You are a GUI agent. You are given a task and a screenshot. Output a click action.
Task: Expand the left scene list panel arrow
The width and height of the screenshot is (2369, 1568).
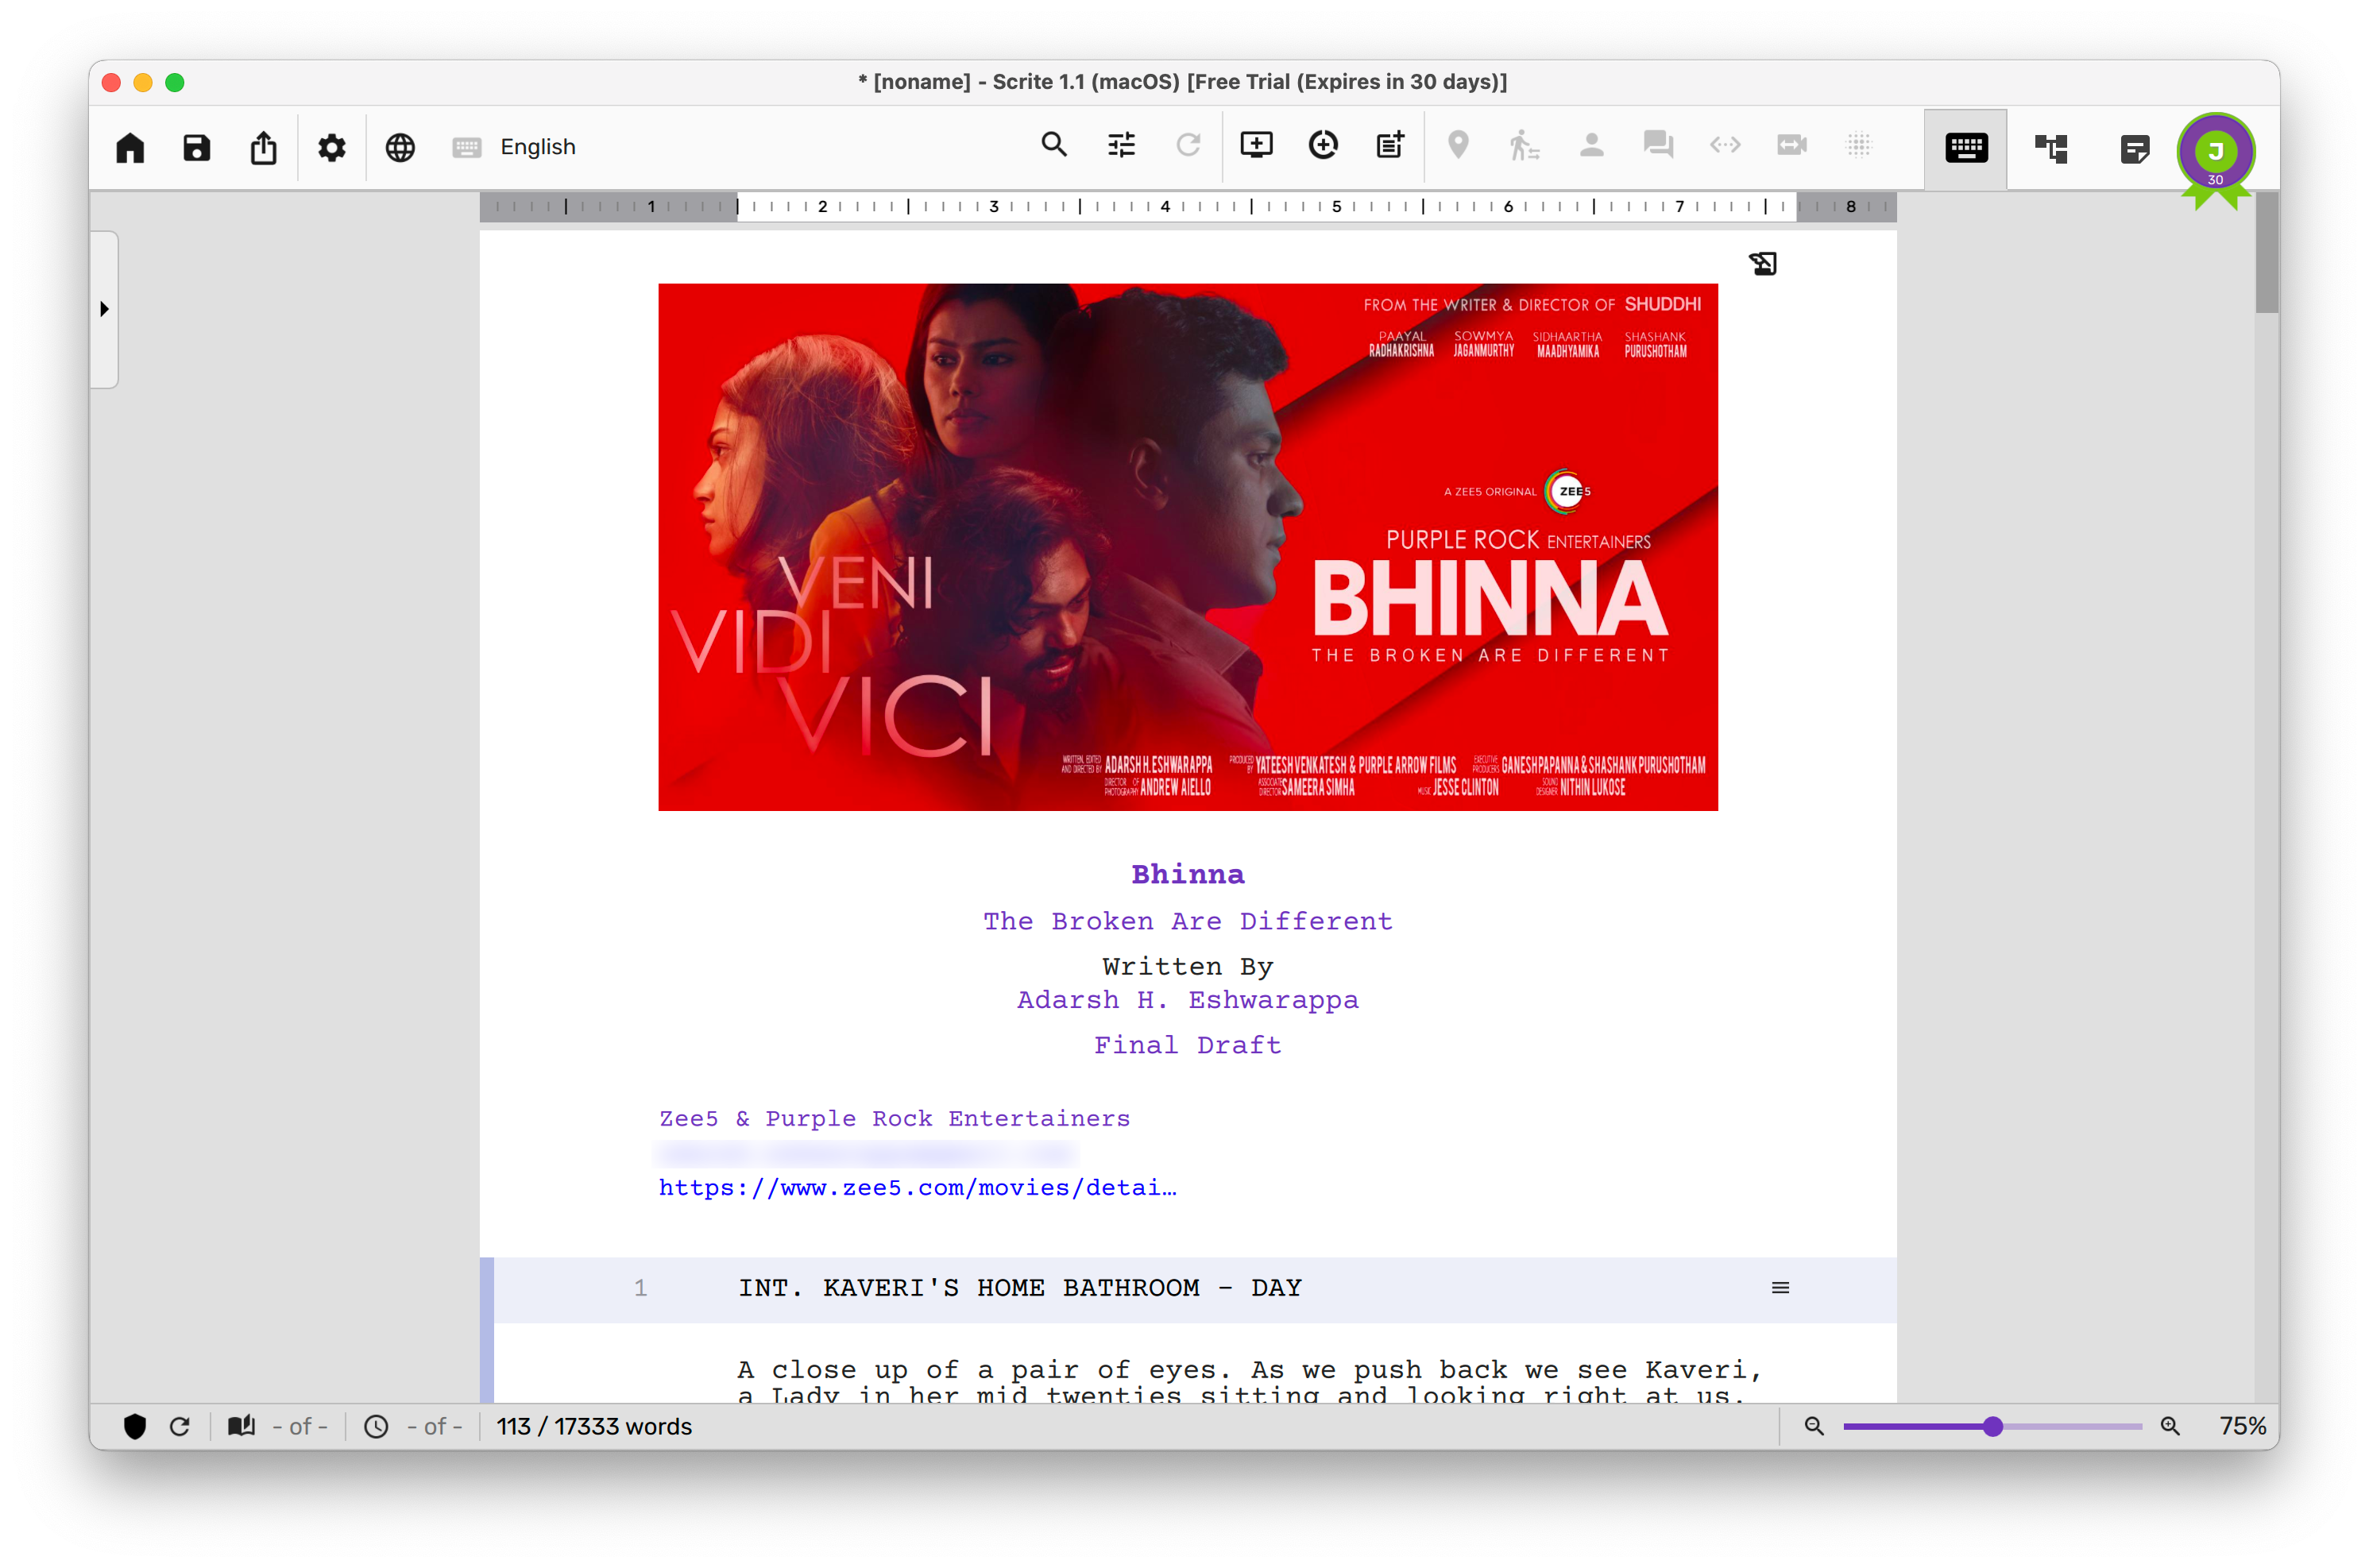click(x=104, y=309)
